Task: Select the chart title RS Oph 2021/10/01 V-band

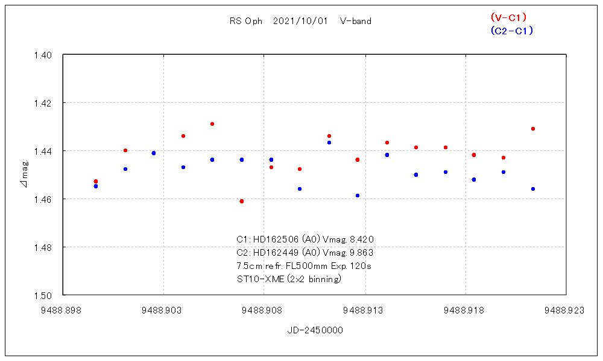Action: (300, 21)
